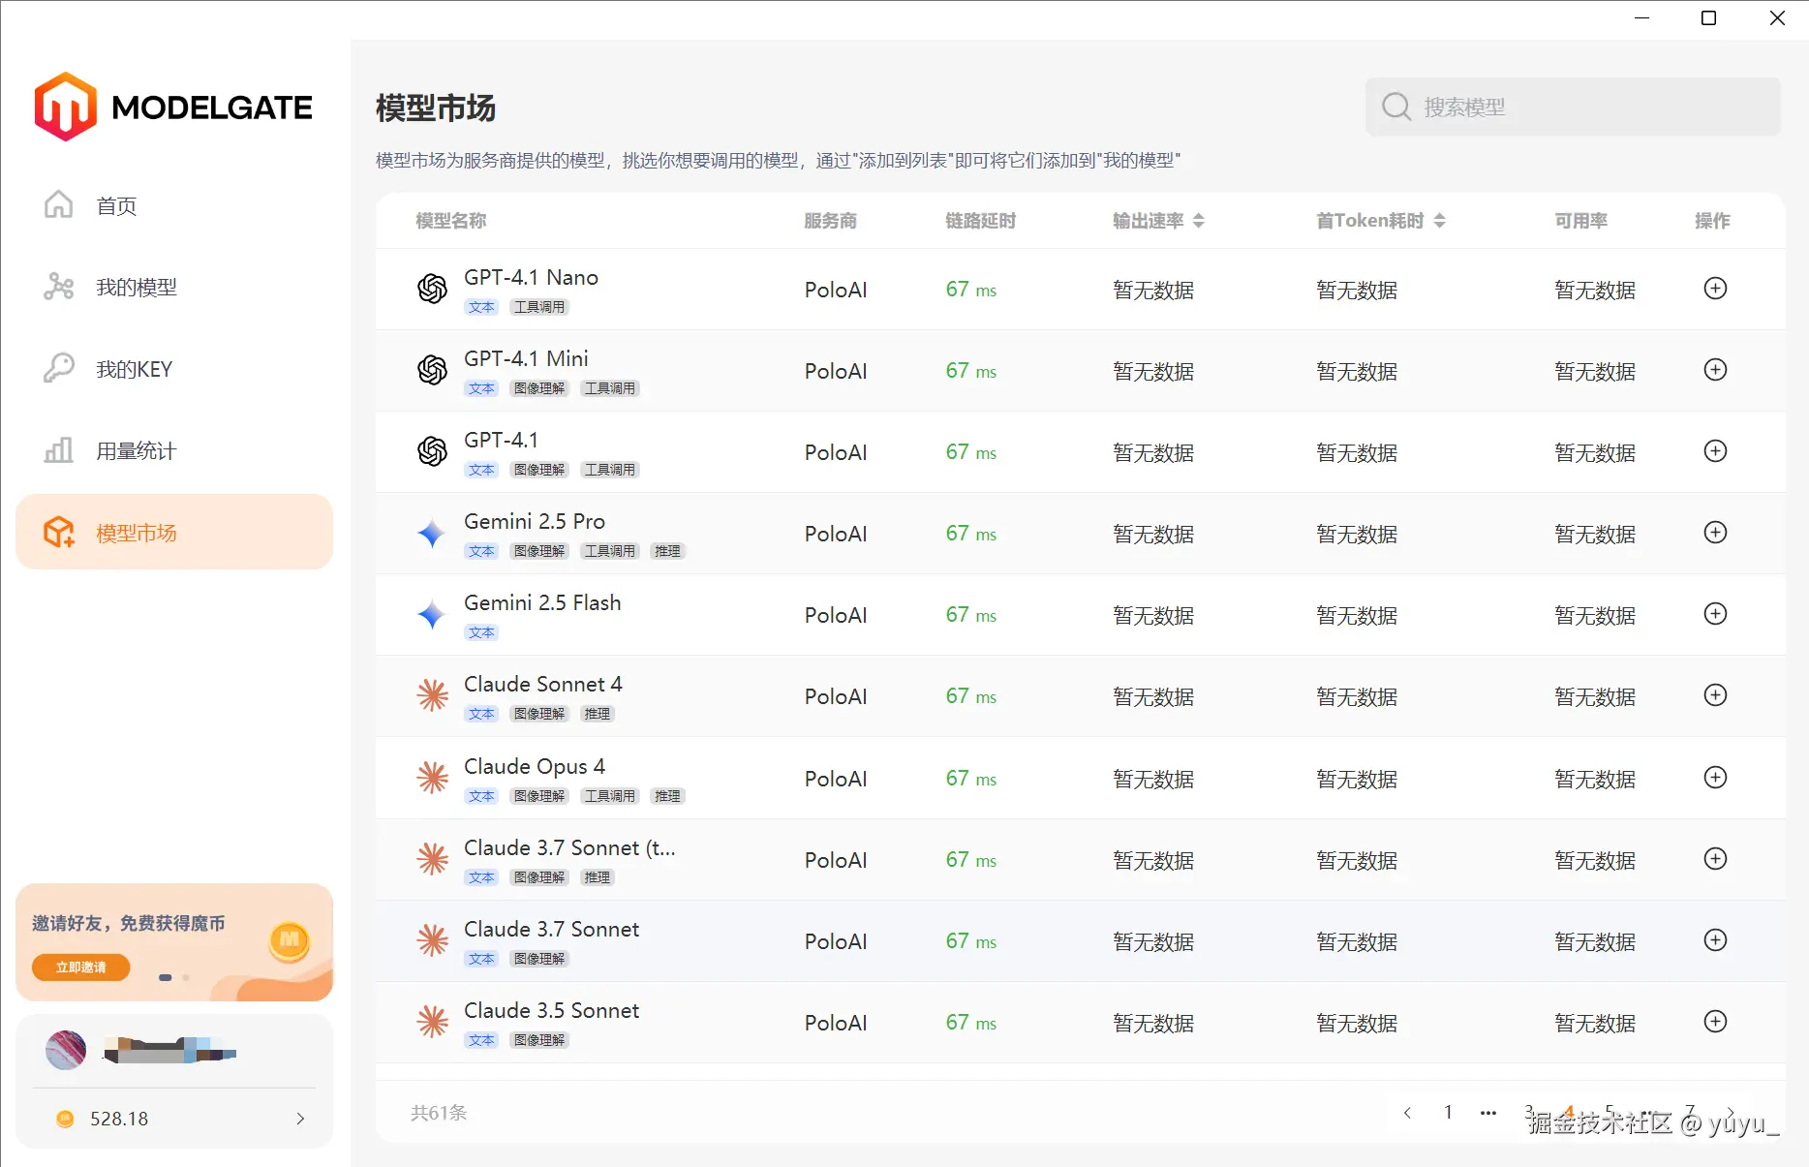Add GPT-4.1 Mini to my models
The image size is (1809, 1167).
coord(1715,370)
